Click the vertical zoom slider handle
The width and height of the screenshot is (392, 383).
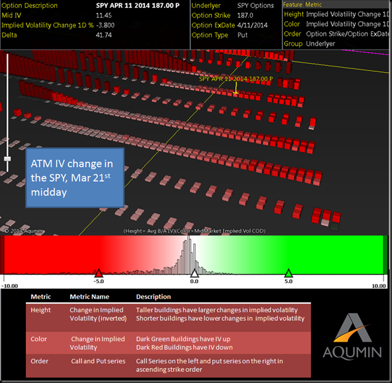(x=7, y=159)
